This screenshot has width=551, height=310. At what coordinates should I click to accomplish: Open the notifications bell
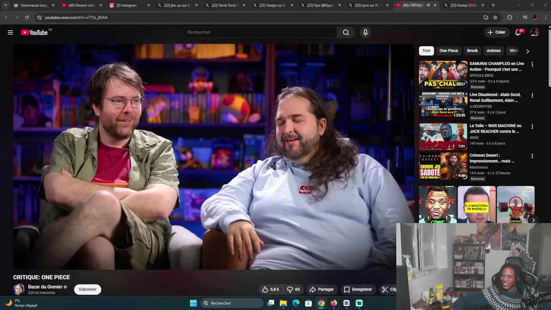coord(518,32)
